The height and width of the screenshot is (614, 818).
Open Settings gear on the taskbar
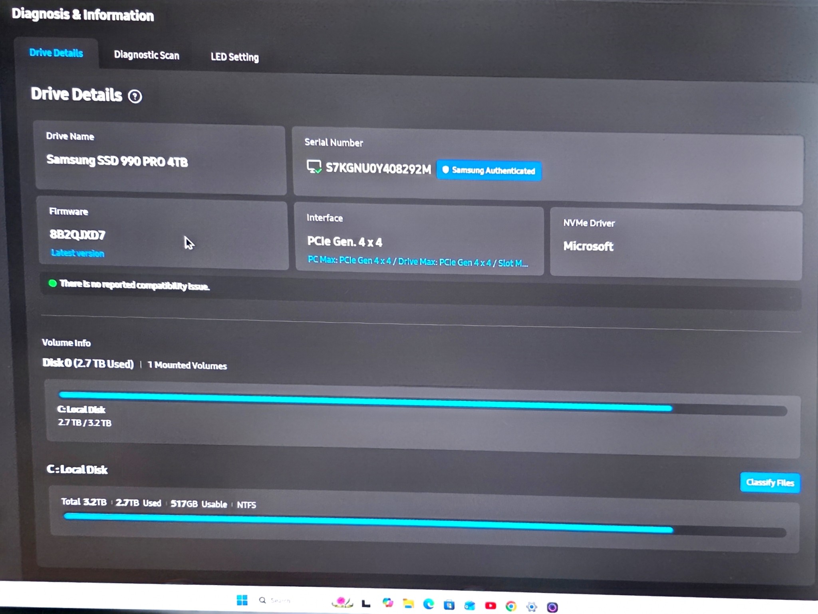532,607
